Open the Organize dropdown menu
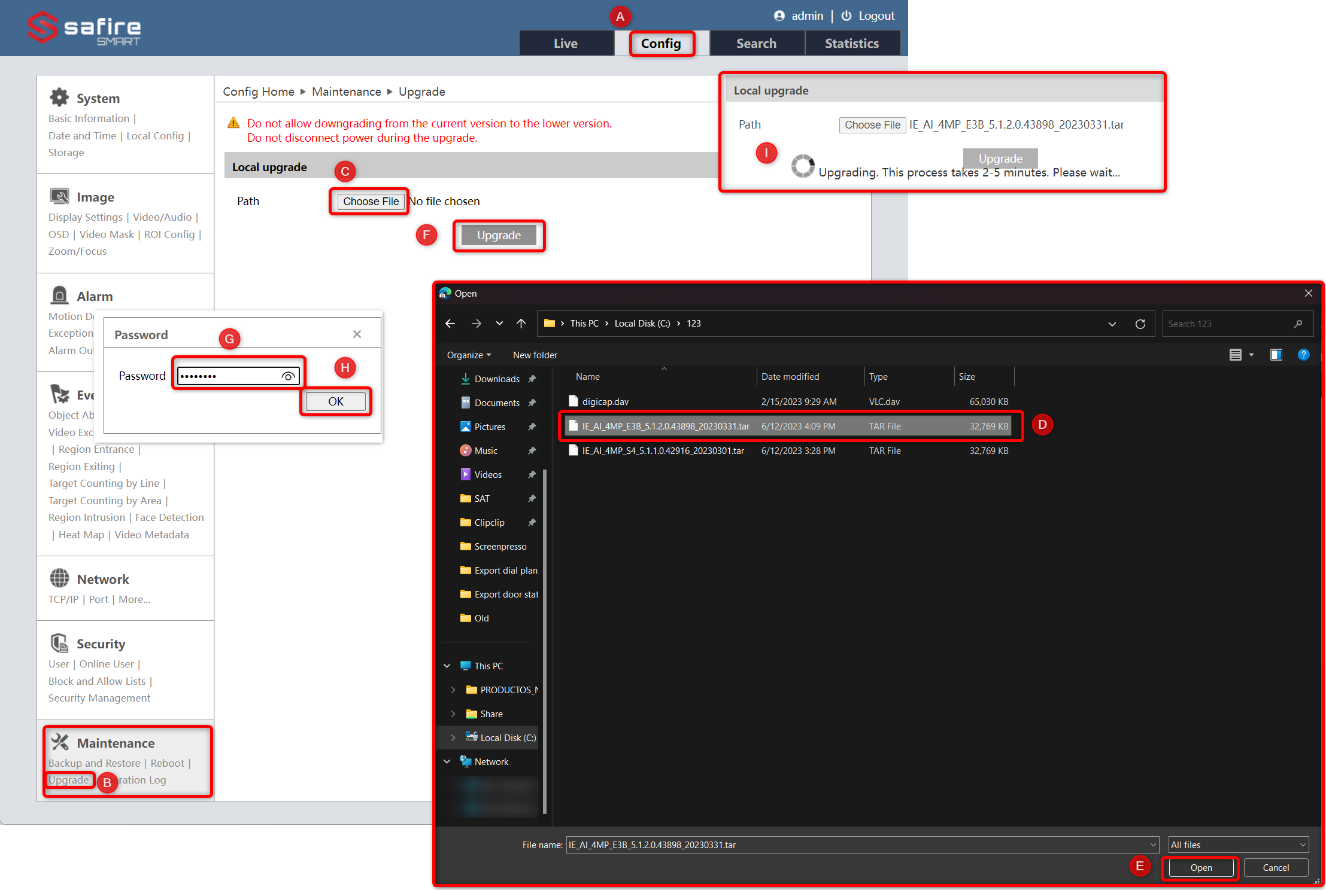 469,355
